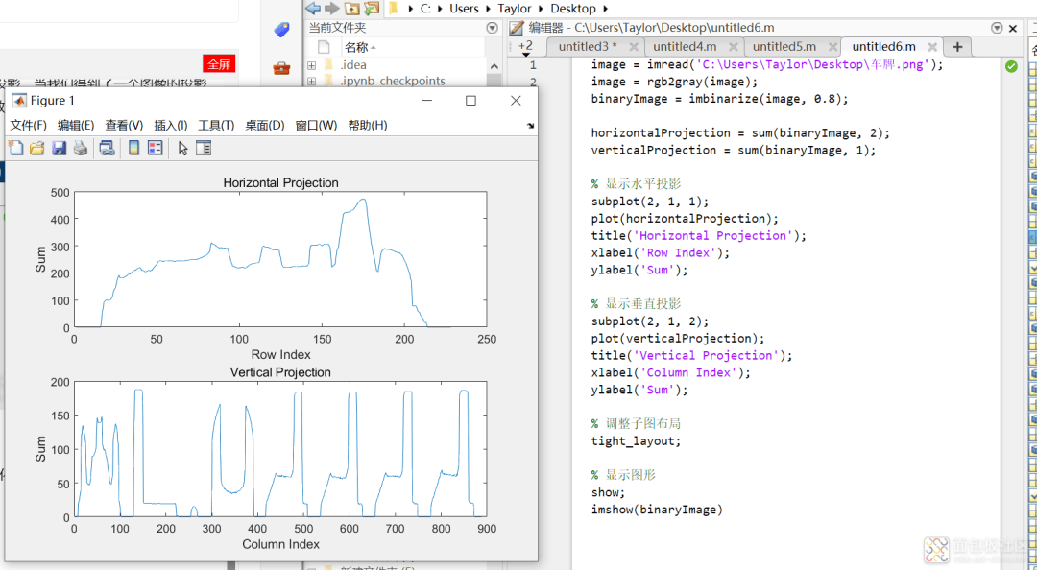Image resolution: width=1037 pixels, height=570 pixels.
Task: Select the .ipynb_checkpoints folder row
Action: 397,82
